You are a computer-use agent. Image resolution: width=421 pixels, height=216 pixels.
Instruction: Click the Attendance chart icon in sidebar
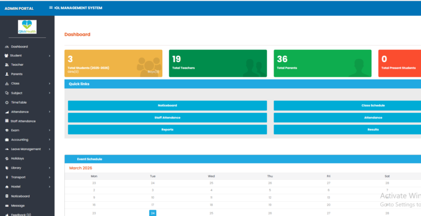coord(7,112)
